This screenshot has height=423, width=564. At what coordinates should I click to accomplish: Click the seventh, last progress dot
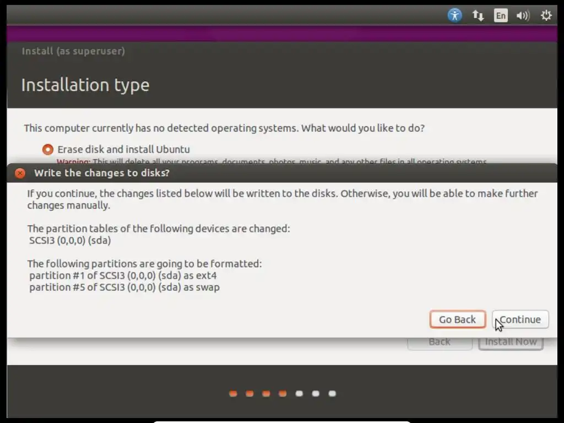click(332, 393)
